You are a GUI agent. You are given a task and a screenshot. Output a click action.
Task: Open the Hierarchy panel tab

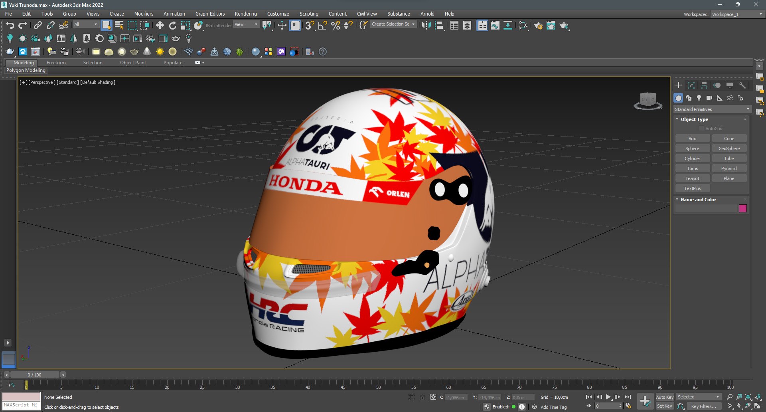pos(704,85)
